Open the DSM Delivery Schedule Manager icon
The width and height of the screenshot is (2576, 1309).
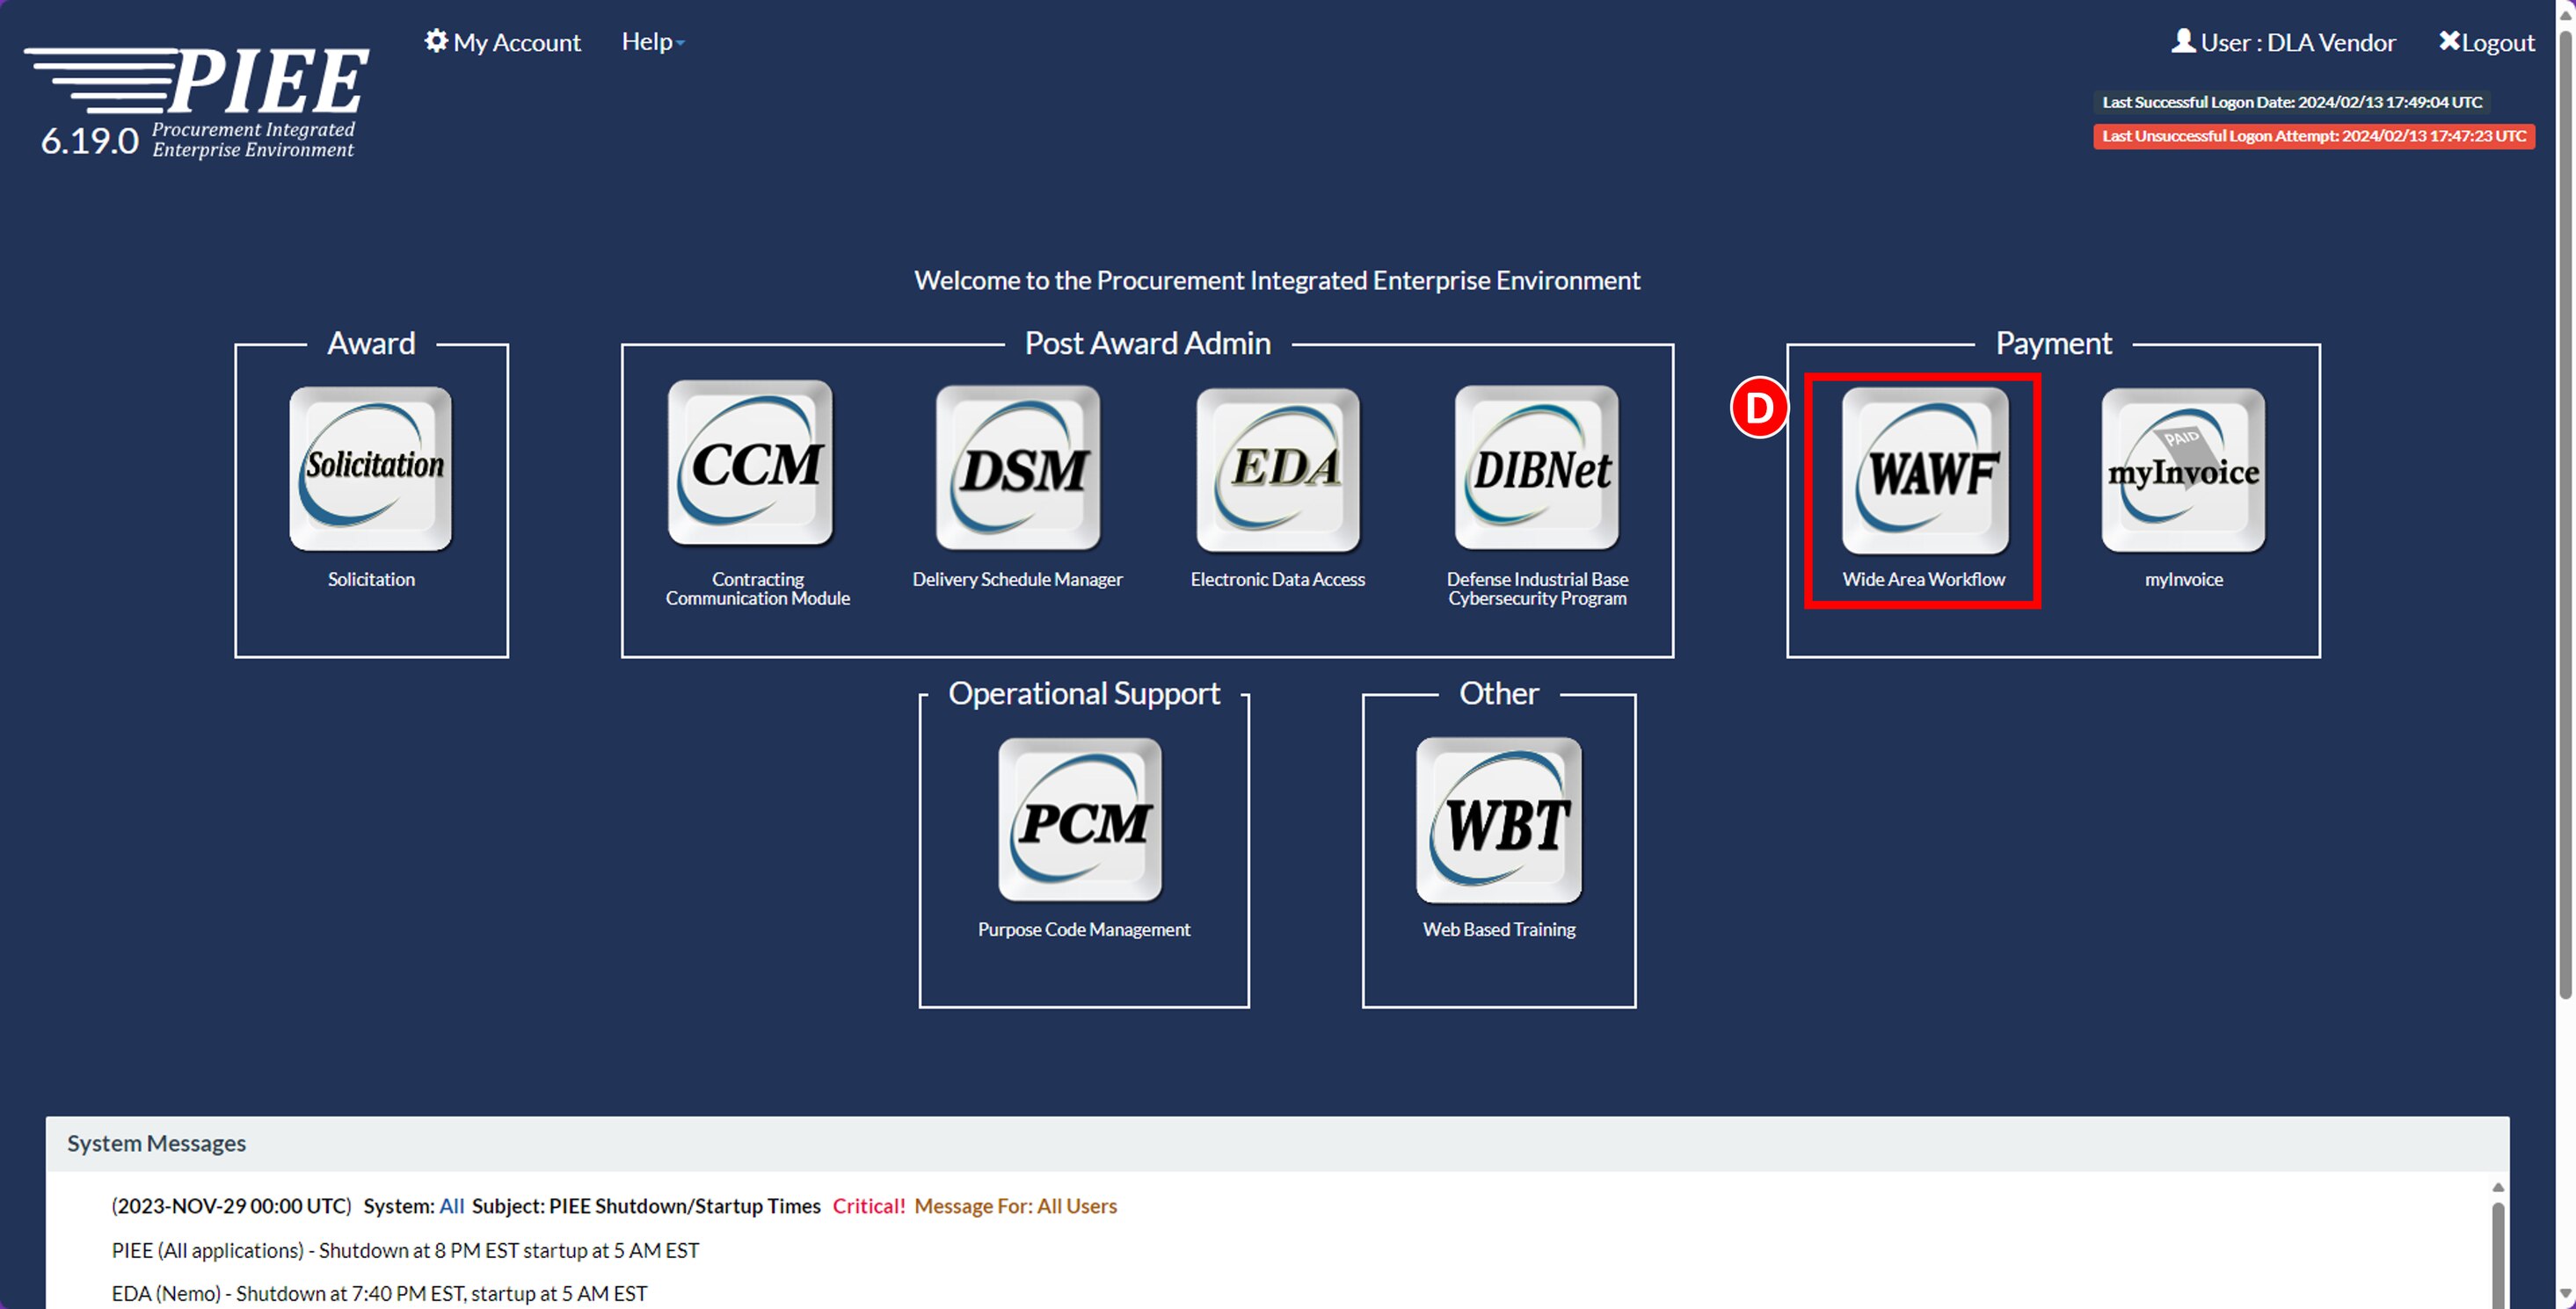[1018, 467]
